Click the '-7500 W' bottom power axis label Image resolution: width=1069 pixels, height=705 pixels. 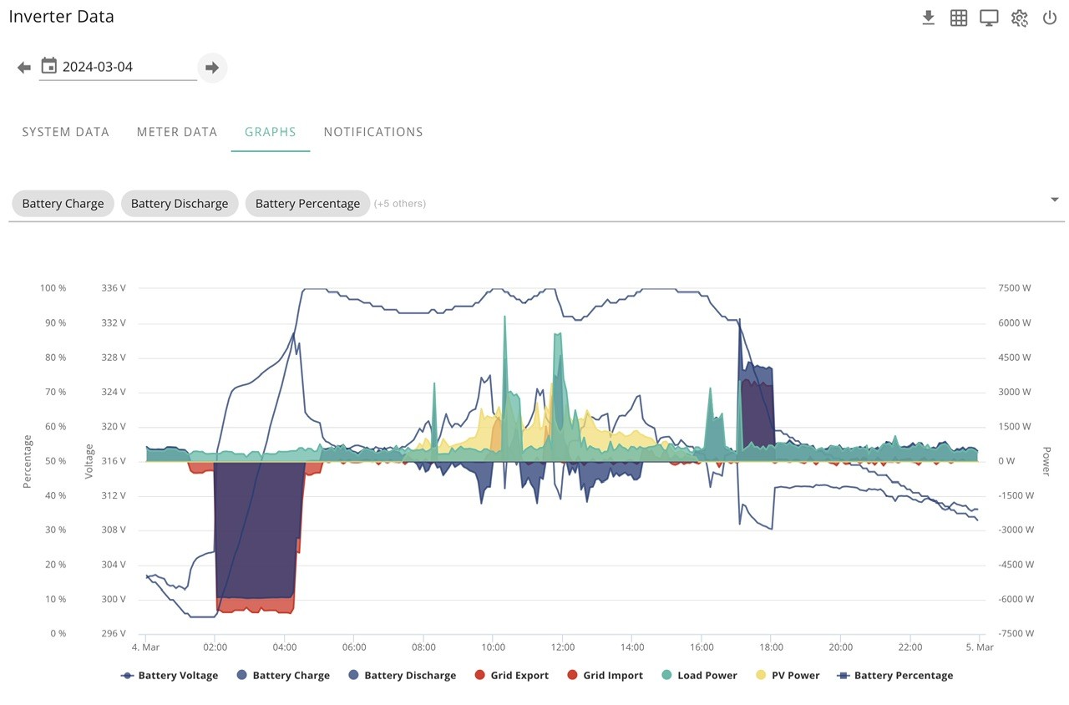(x=1016, y=633)
